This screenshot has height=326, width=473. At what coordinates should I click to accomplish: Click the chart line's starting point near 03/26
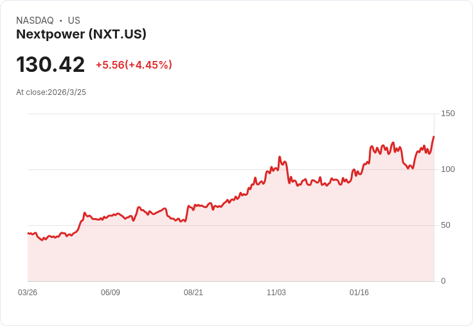coord(28,233)
